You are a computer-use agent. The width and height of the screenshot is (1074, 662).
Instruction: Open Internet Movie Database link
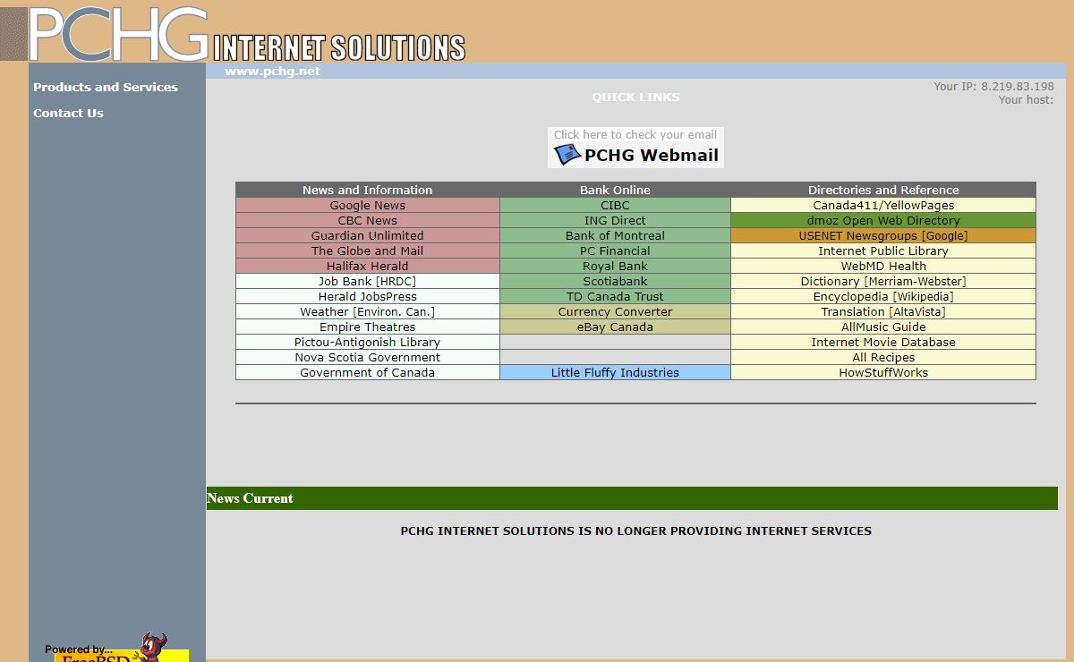tap(883, 343)
